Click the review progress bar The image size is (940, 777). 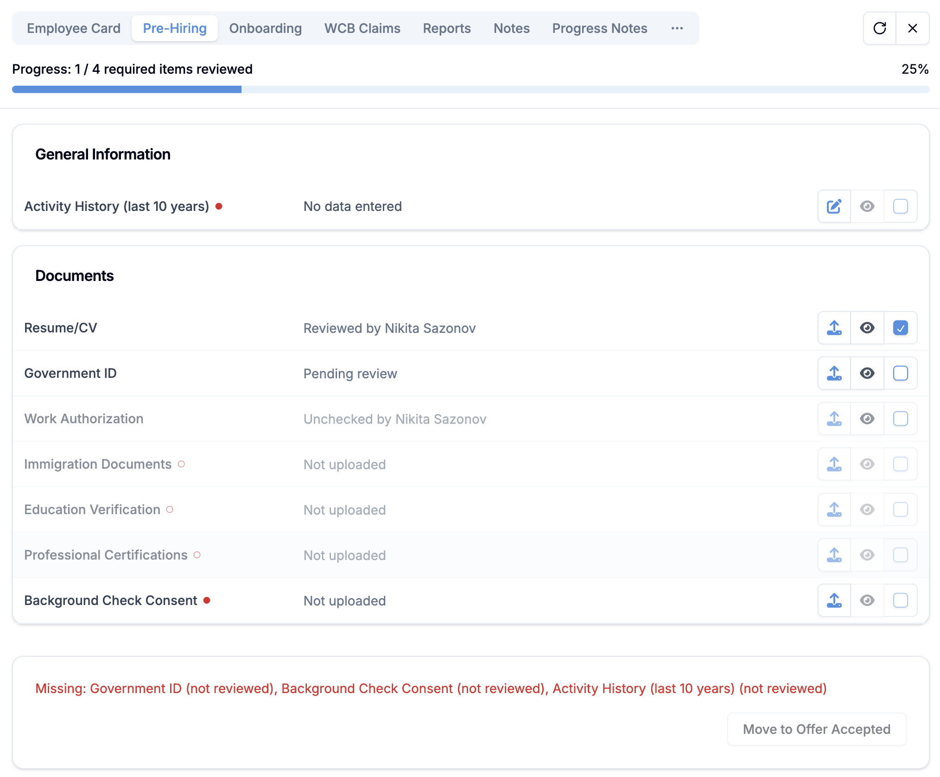[x=470, y=89]
